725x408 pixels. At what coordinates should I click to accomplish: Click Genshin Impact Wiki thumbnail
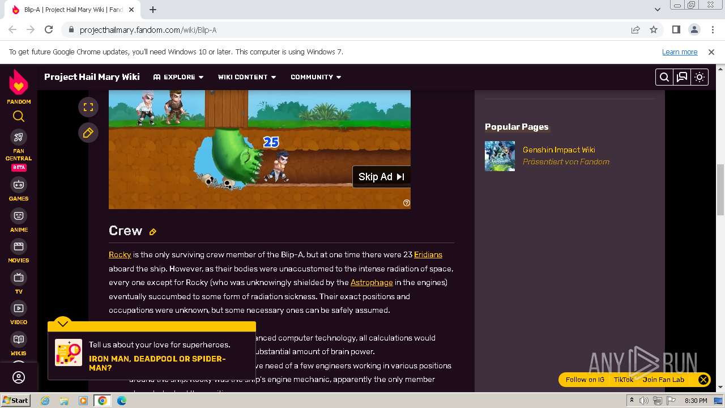(500, 156)
